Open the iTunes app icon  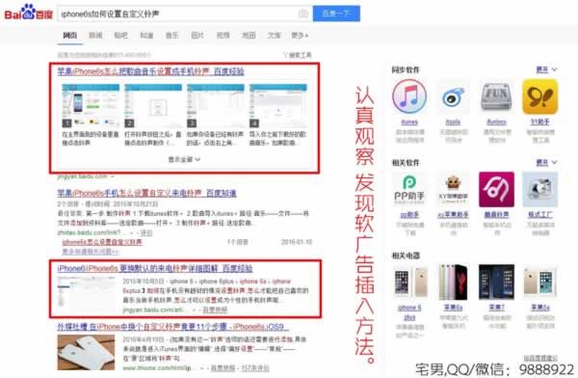[409, 96]
